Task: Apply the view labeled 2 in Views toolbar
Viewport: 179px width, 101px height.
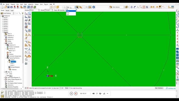Action: point(177,36)
